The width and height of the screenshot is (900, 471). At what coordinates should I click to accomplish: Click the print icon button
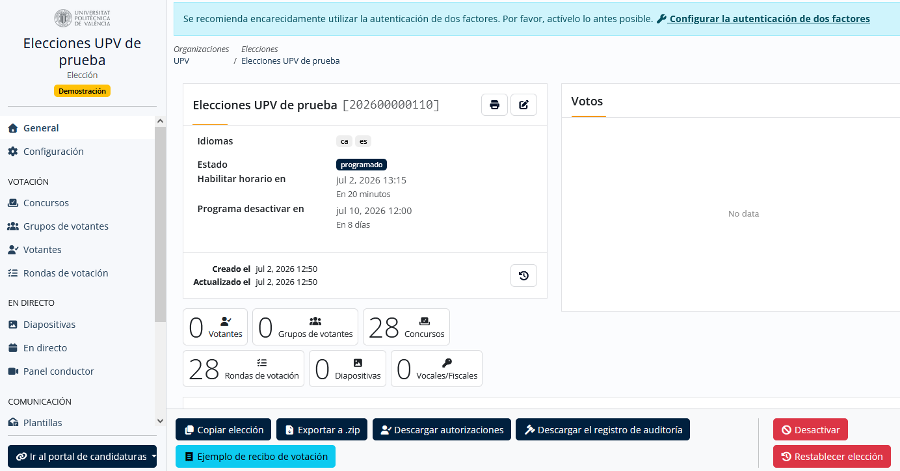point(494,105)
